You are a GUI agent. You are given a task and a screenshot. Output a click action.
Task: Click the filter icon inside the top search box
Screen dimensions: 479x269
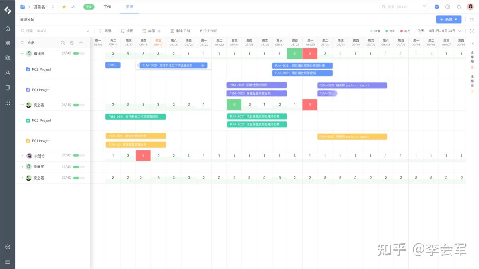click(x=424, y=7)
